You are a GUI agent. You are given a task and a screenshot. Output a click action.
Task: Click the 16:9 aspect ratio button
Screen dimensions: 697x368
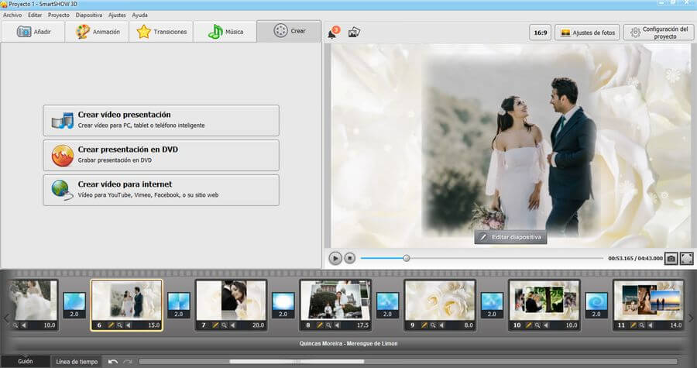click(540, 33)
